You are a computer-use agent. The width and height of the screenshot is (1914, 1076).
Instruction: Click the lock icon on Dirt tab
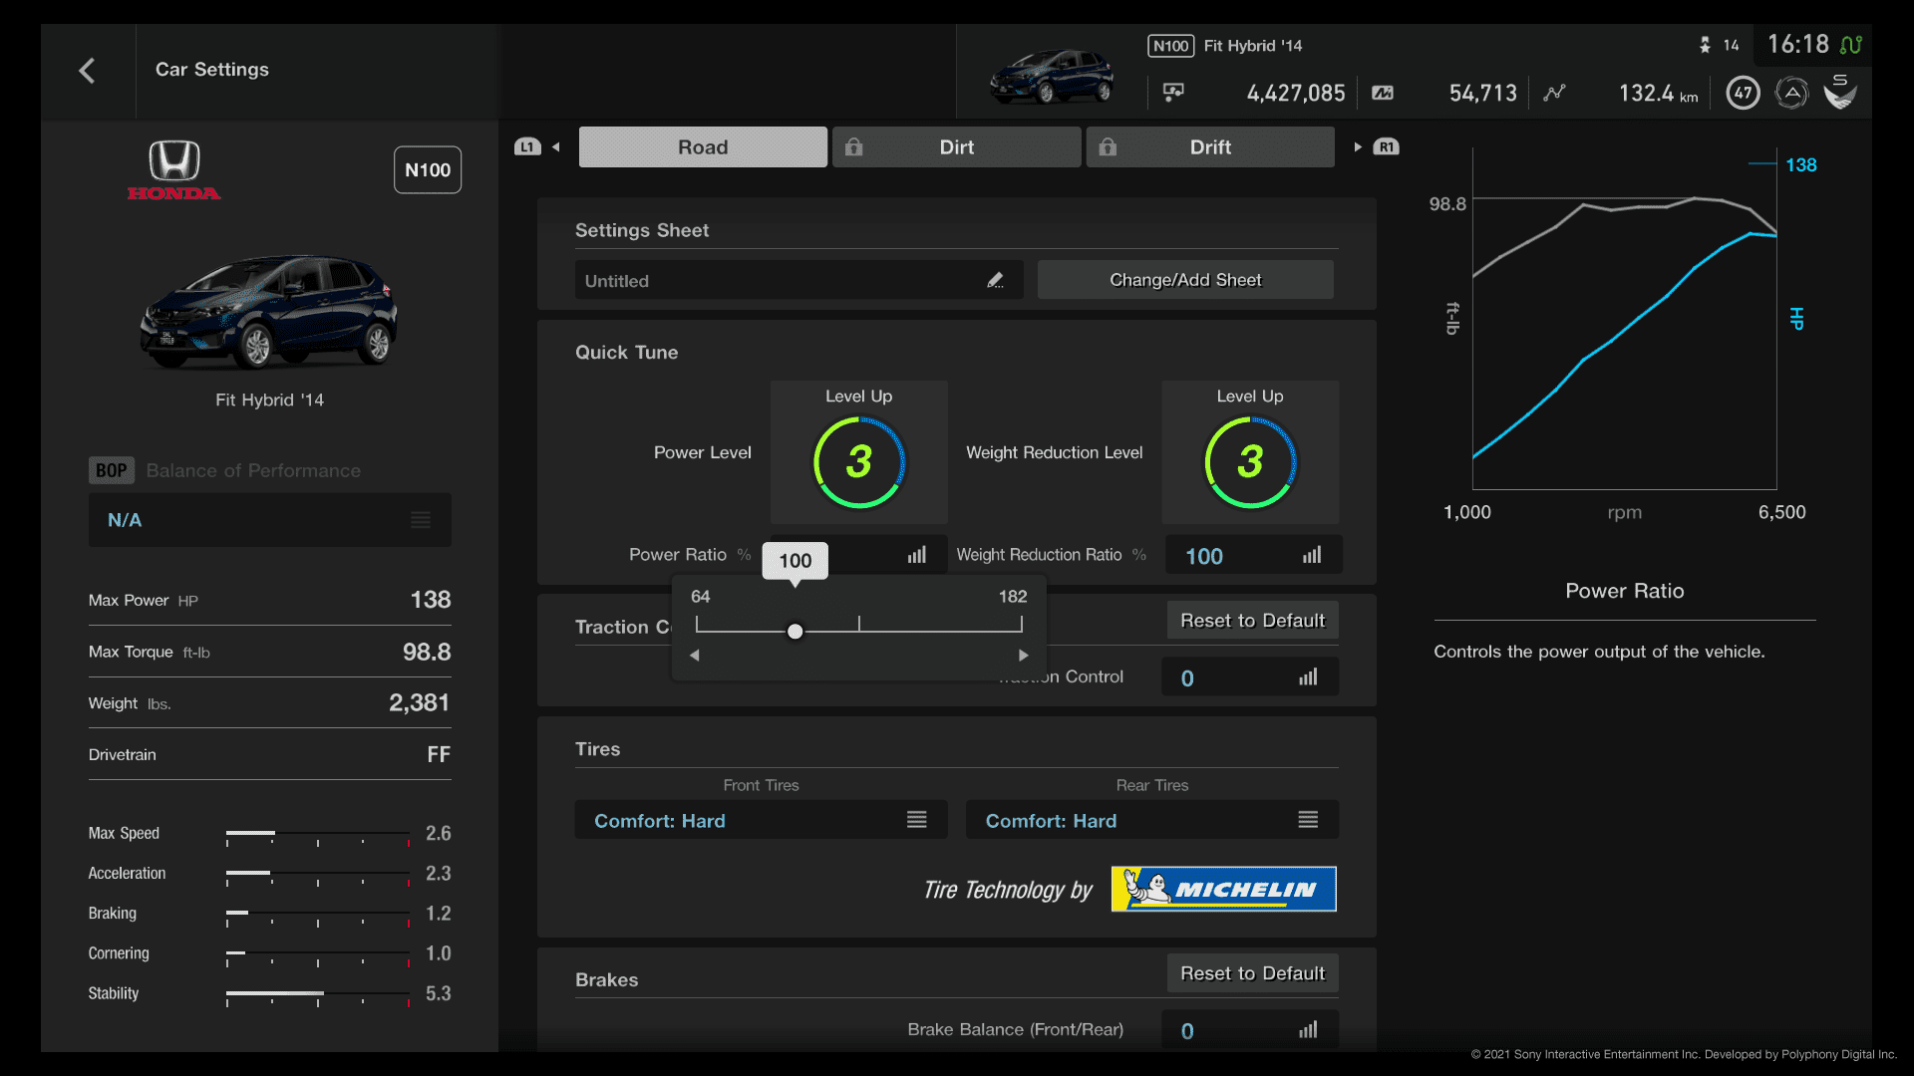(x=854, y=147)
